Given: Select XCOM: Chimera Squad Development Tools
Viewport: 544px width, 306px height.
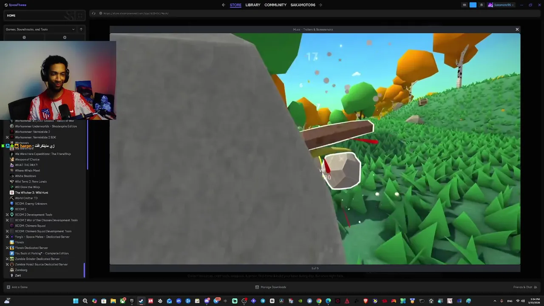Looking at the screenshot, I should [43, 231].
